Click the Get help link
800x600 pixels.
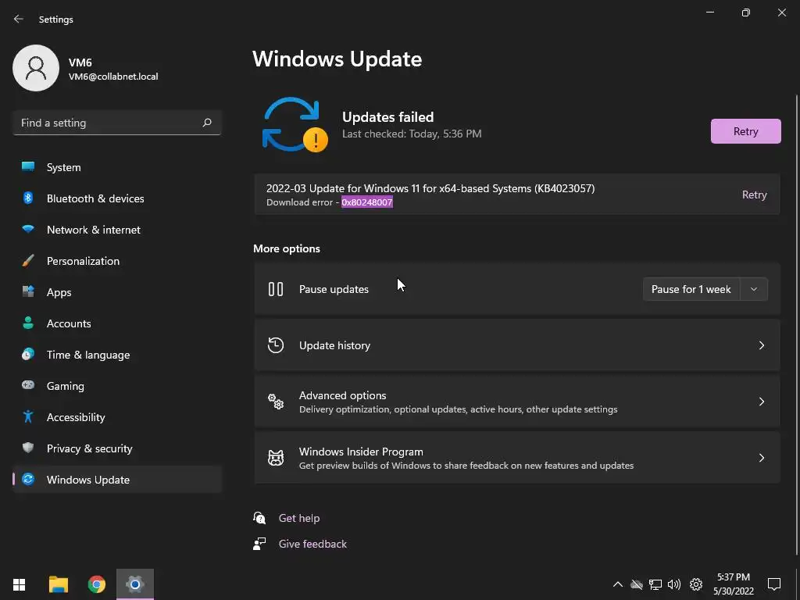click(x=299, y=518)
